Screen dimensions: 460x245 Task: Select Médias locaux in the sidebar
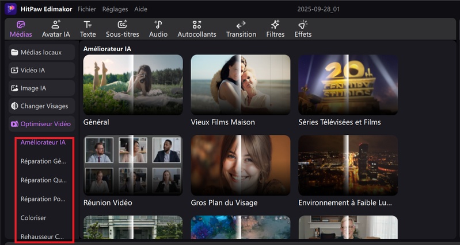(x=41, y=53)
